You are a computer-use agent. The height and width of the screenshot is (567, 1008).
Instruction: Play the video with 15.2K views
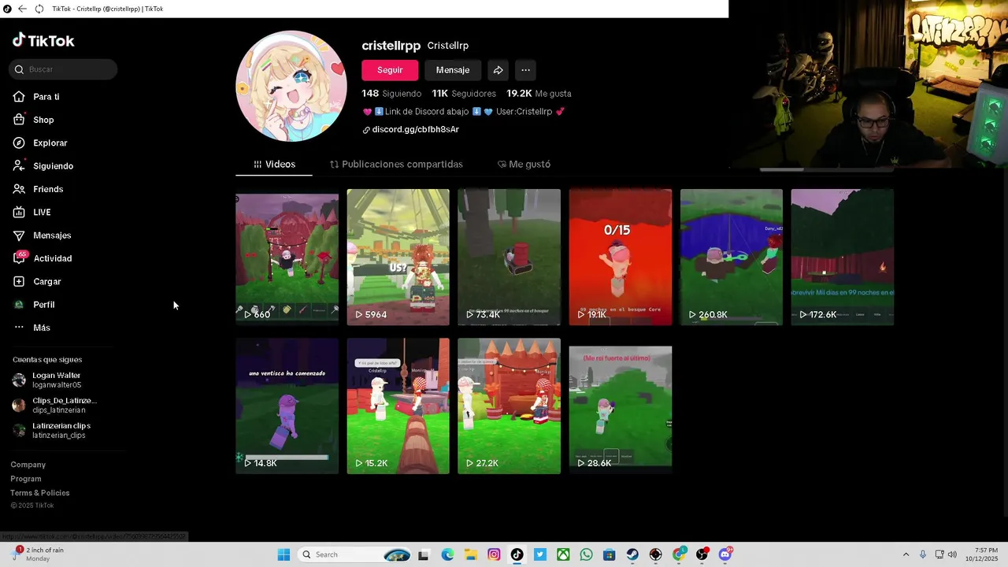pyautogui.click(x=398, y=406)
